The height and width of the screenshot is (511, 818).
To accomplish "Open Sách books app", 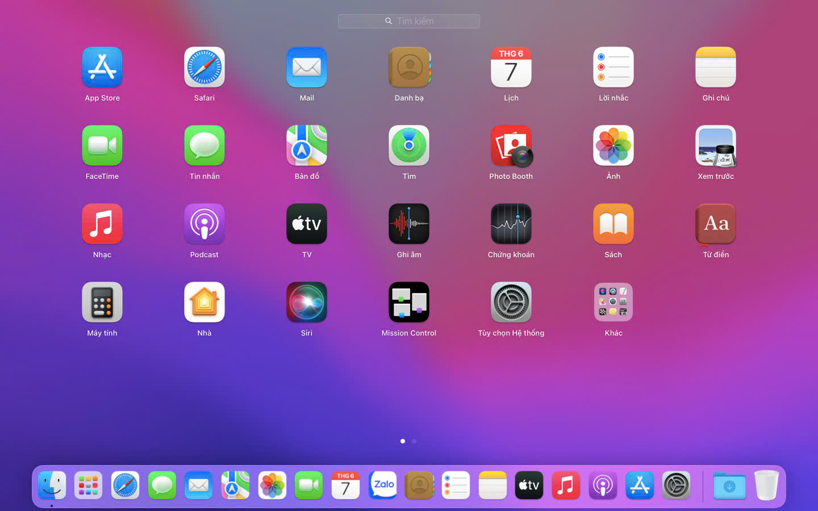I will click(613, 224).
